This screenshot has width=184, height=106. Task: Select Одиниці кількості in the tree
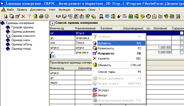pyautogui.click(x=23, y=36)
